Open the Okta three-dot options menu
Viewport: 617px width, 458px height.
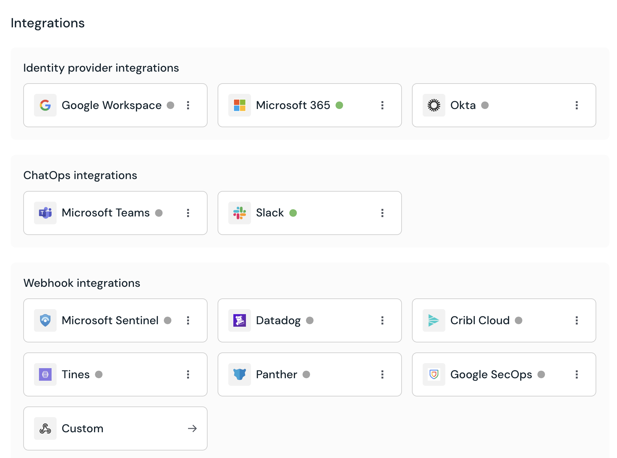(577, 105)
